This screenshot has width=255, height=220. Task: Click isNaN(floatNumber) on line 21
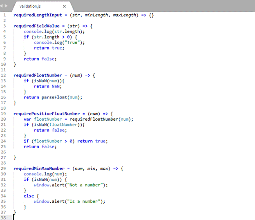57,125
